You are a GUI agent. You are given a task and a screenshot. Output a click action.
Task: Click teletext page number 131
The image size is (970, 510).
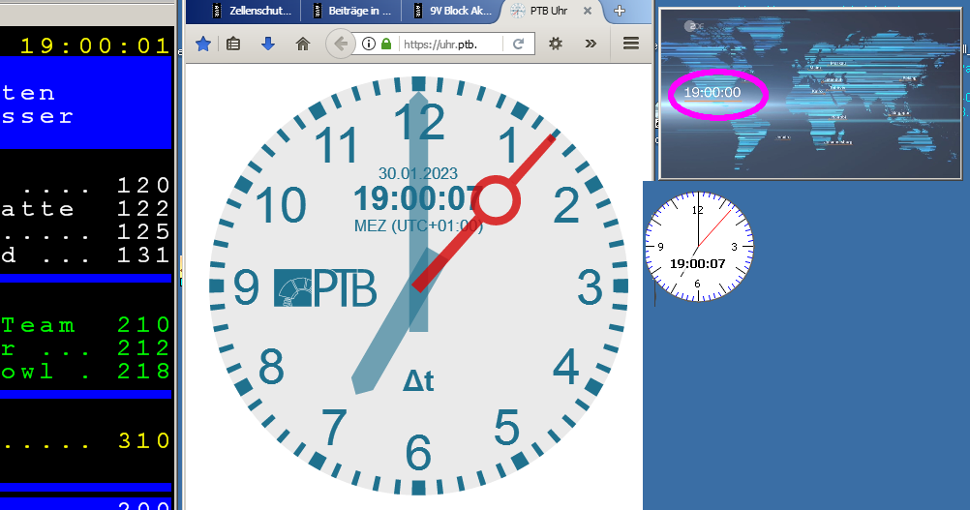(x=143, y=255)
